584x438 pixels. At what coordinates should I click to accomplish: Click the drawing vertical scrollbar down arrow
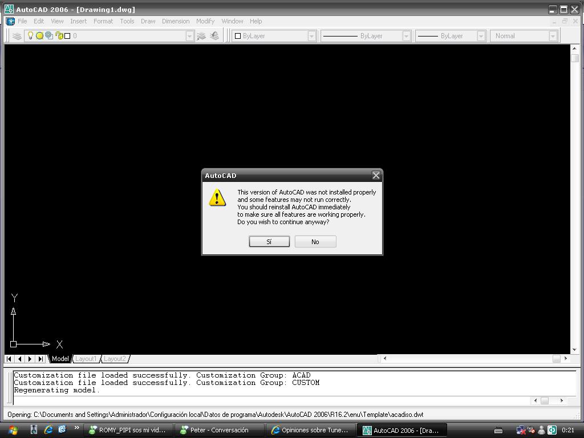[574, 350]
